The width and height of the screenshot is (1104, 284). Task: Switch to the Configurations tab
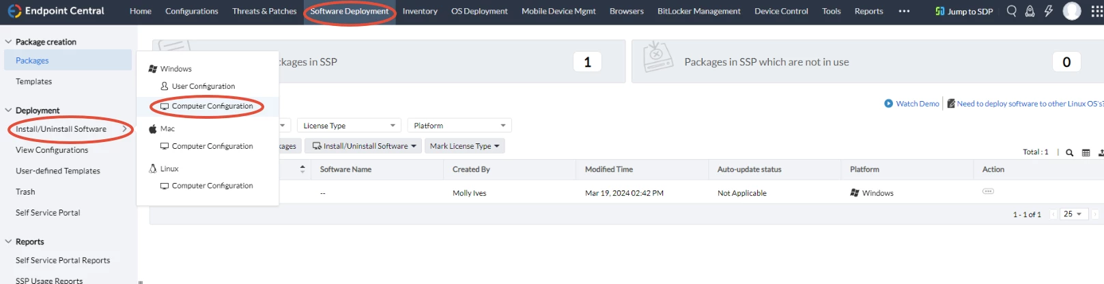click(192, 11)
